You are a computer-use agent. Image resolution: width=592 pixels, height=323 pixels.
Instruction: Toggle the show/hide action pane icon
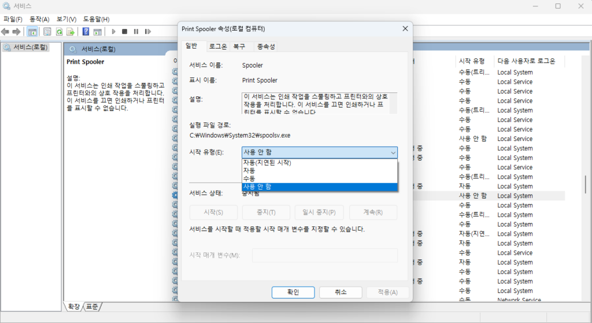pos(98,32)
